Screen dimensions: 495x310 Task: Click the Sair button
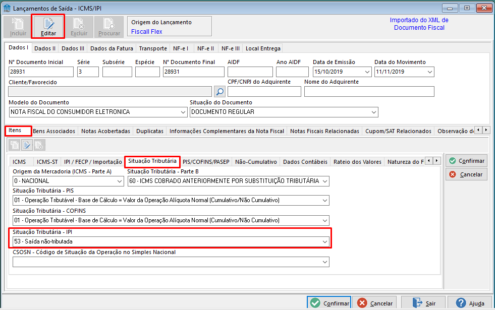coord(423,303)
